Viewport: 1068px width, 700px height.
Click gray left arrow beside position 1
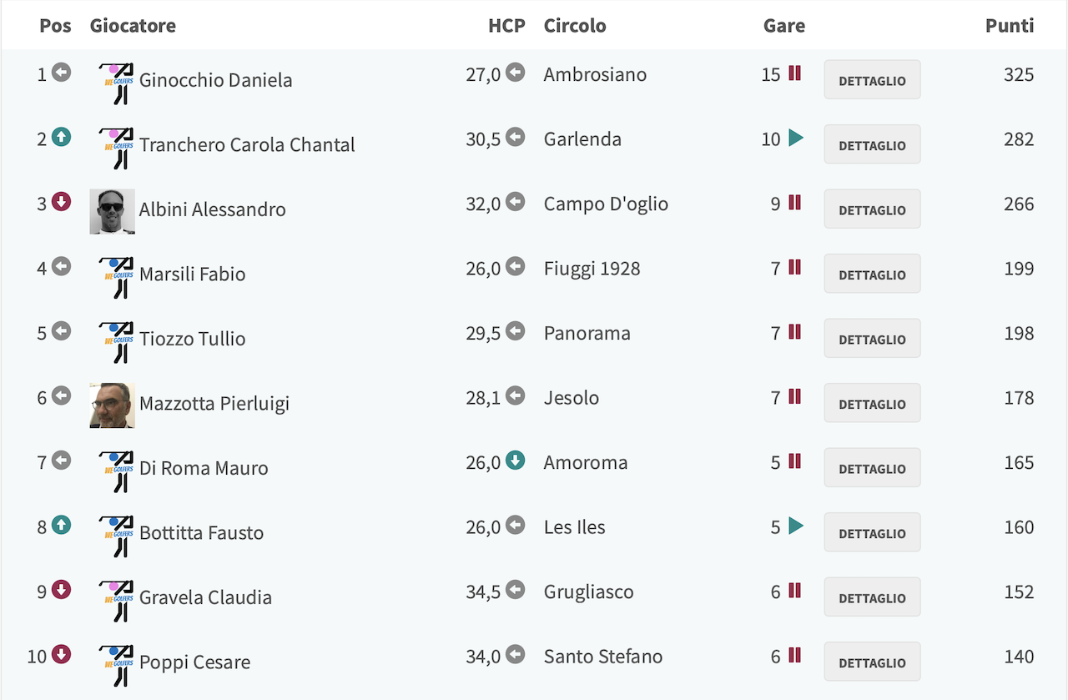pos(61,73)
